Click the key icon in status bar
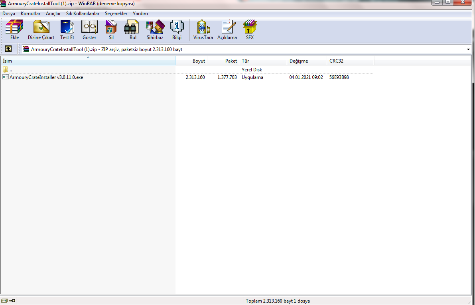475x305 pixels. tap(12, 301)
